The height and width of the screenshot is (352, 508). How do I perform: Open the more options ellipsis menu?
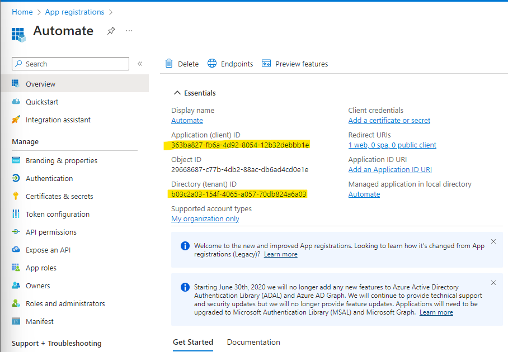[129, 31]
